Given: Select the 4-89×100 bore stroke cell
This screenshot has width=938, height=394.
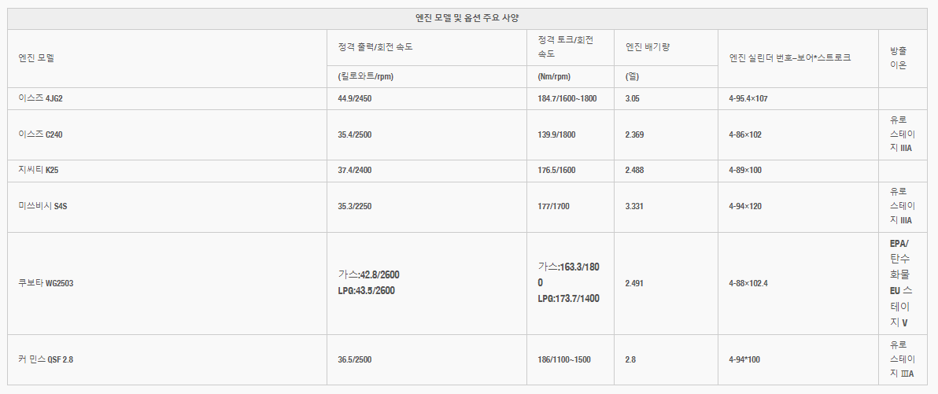Looking at the screenshot, I should [x=745, y=171].
